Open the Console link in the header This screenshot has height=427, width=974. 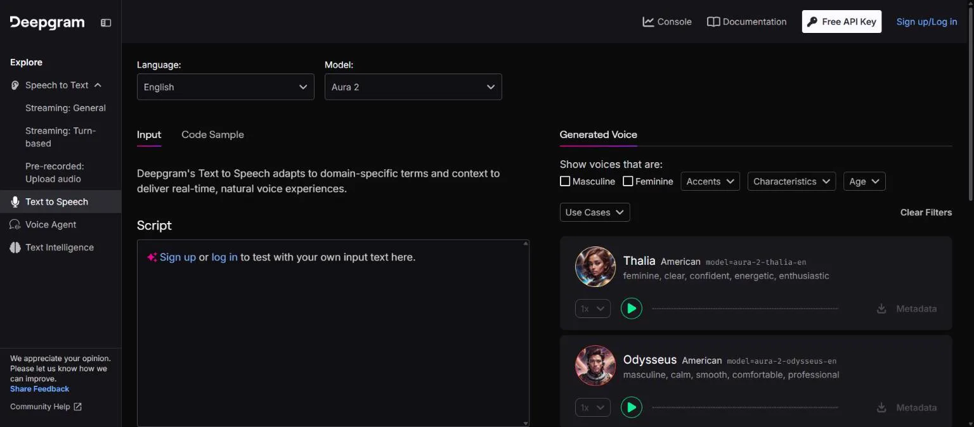pos(667,22)
